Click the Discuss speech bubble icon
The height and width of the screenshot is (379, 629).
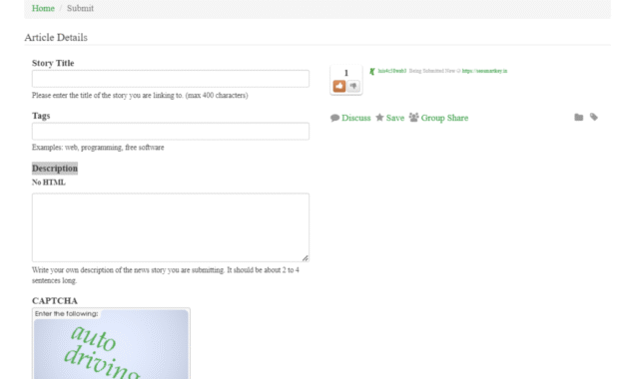coord(334,118)
